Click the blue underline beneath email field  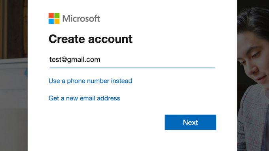(132, 68)
